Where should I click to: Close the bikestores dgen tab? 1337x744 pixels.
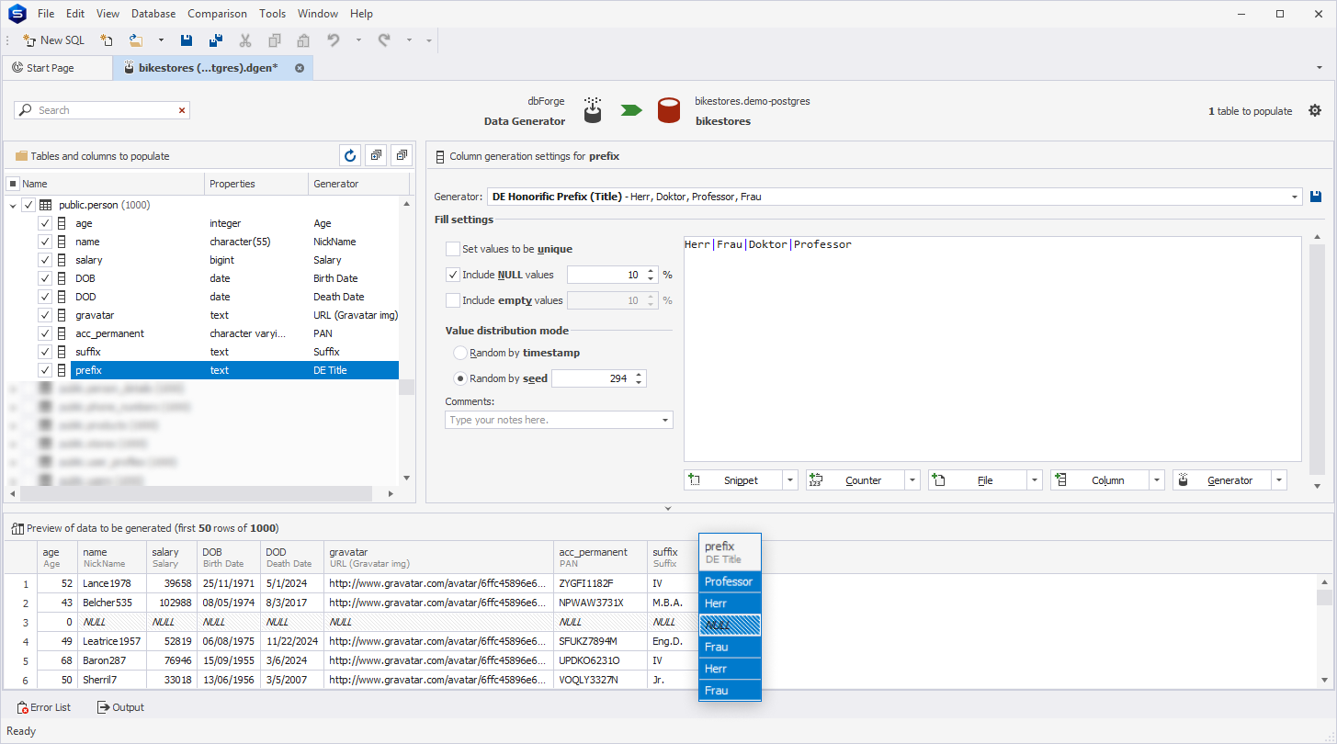click(300, 68)
